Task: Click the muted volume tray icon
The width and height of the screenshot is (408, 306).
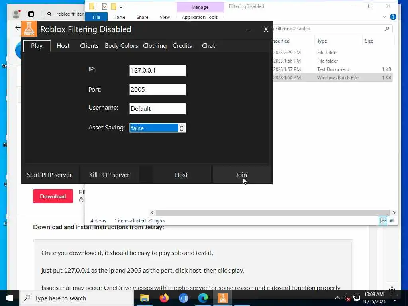Action: [x=347, y=298]
